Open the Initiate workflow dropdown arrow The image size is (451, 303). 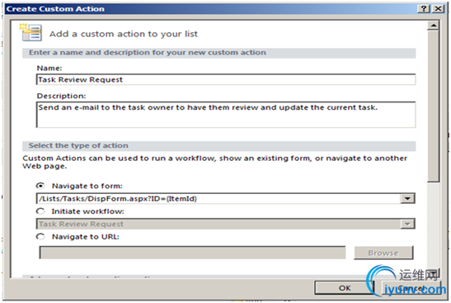click(x=407, y=224)
